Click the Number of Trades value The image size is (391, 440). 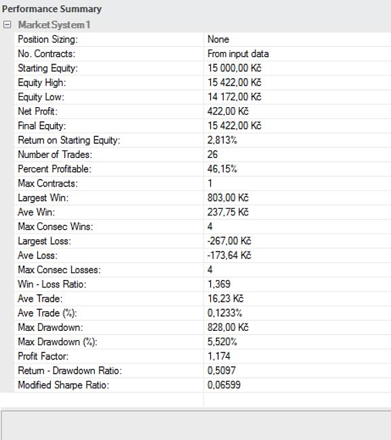tap(212, 155)
